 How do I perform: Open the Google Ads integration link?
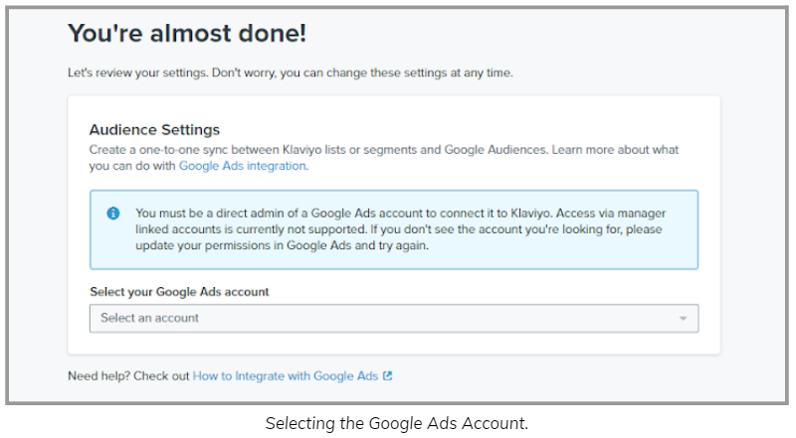click(243, 166)
